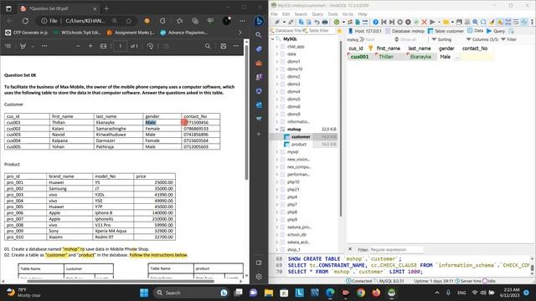Viewport: 536px width, 301px height.
Task: Add this page to Edge favorites star
Action: (x=128, y=21)
